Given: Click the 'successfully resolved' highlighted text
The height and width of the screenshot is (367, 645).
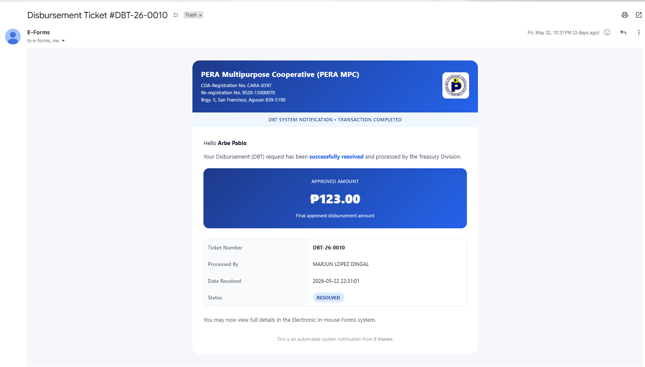Looking at the screenshot, I should pyautogui.click(x=336, y=157).
